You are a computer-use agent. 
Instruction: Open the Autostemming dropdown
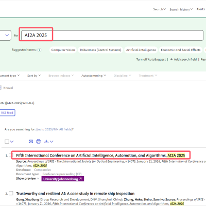(94, 76)
